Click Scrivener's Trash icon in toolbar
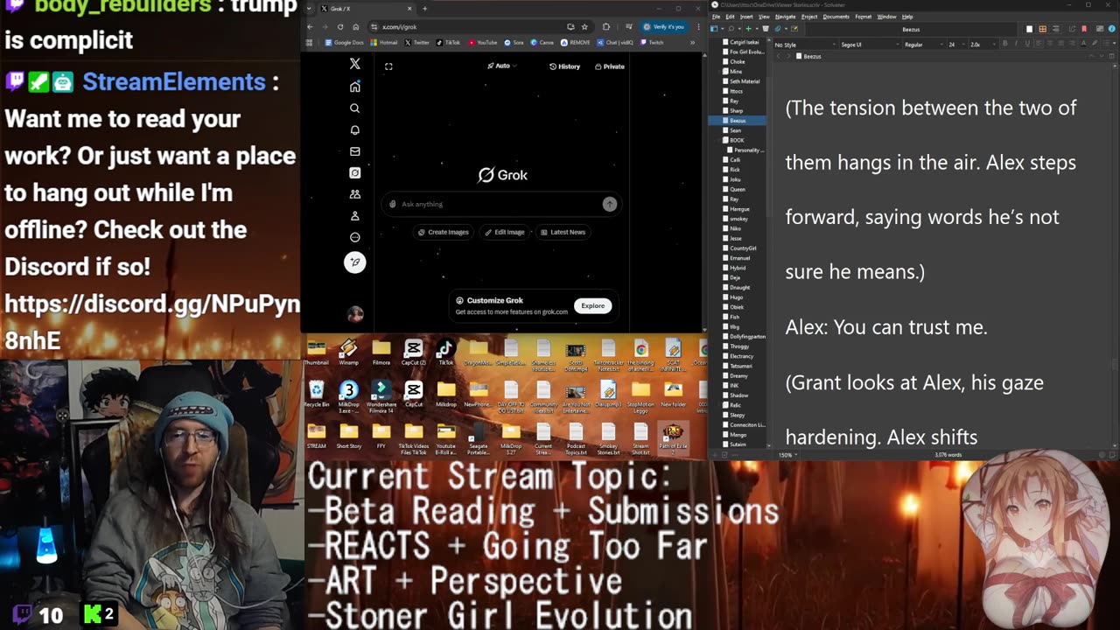Image resolution: width=1120 pixels, height=630 pixels. [x=766, y=29]
